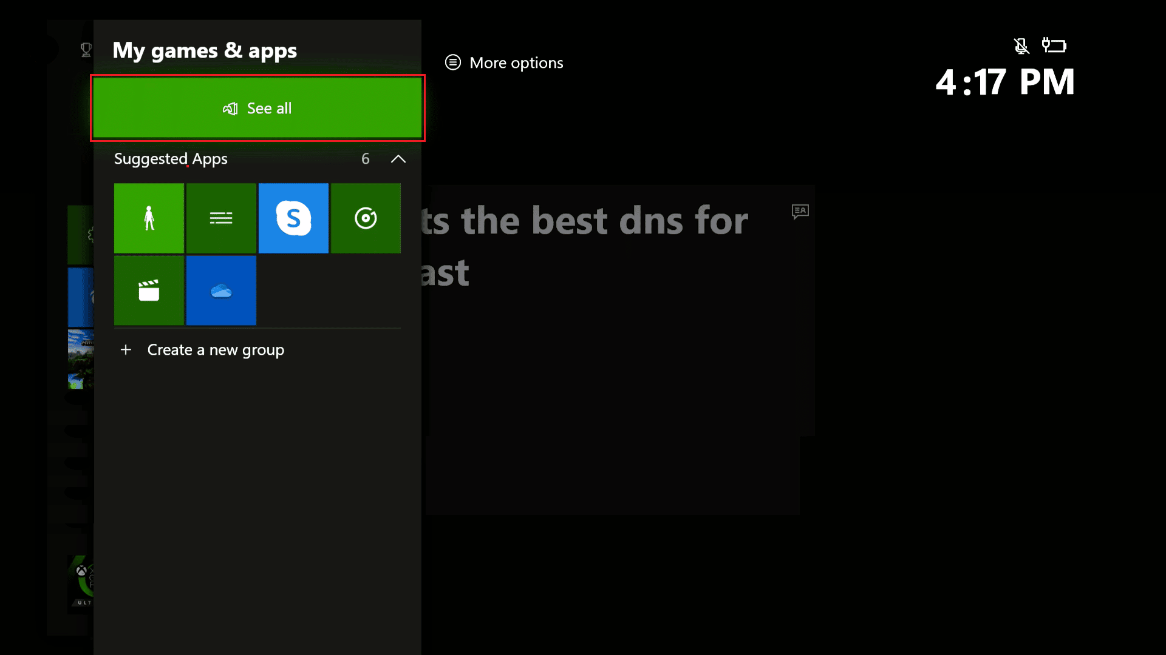Open the Groove Music app icon
1166x655 pixels.
pos(365,217)
